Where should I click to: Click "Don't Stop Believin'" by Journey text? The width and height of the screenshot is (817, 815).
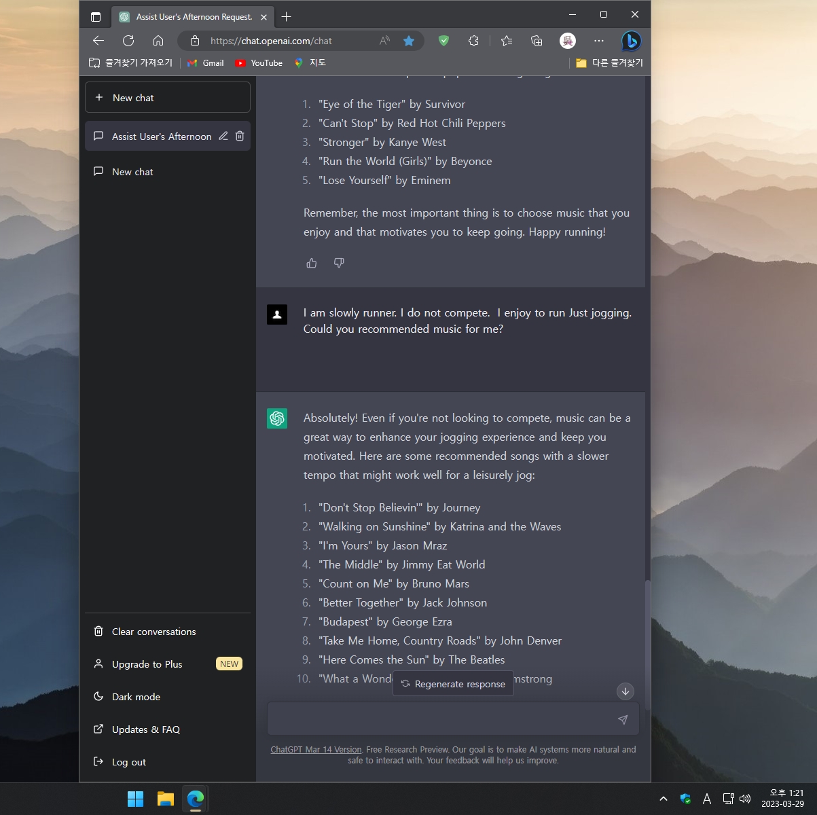(x=399, y=507)
